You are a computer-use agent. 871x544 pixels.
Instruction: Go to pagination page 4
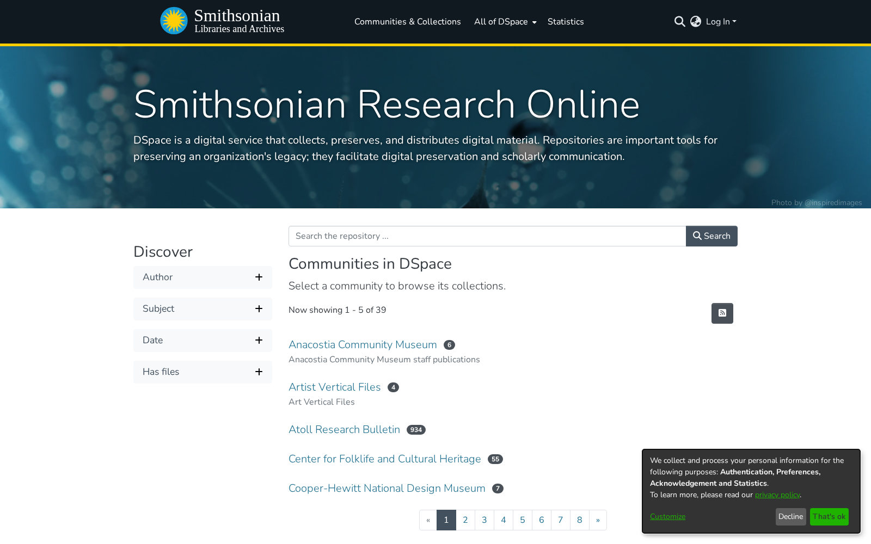(504, 520)
